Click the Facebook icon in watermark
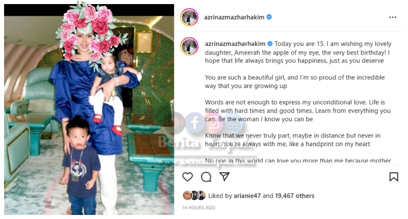This screenshot has width=408, height=219. [196, 122]
